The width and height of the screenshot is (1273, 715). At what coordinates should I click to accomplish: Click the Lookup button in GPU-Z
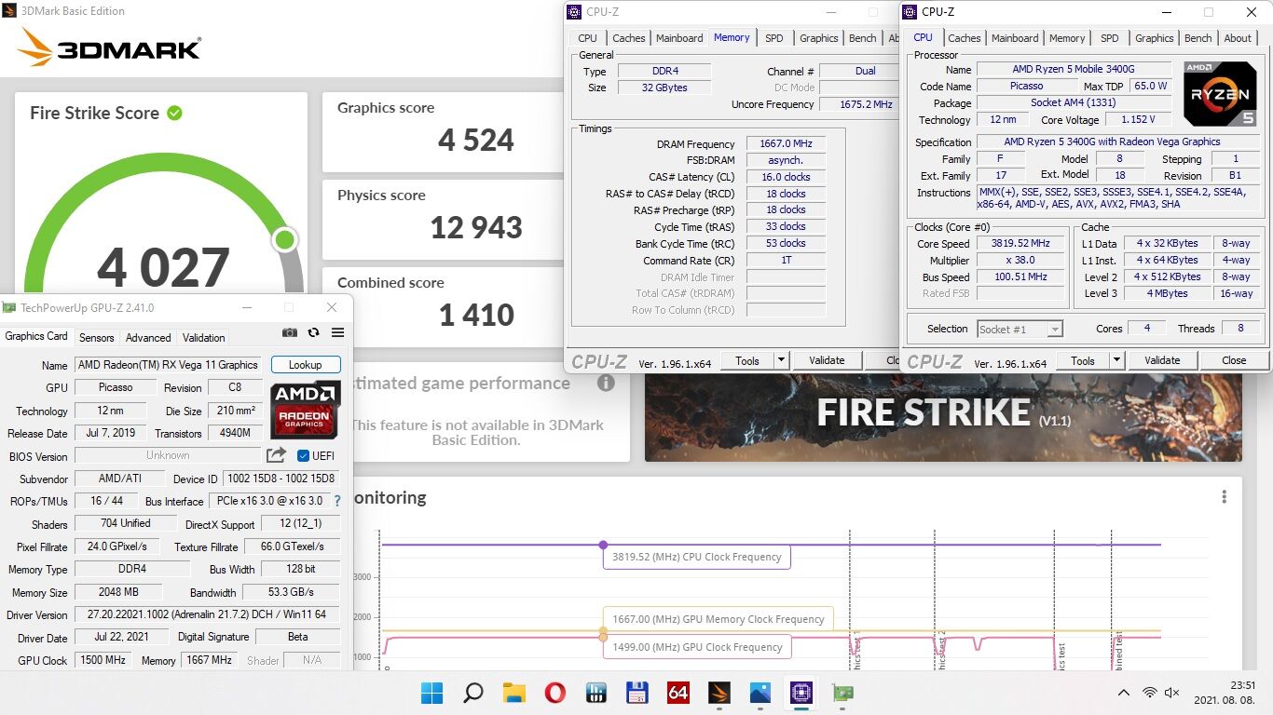tap(305, 365)
